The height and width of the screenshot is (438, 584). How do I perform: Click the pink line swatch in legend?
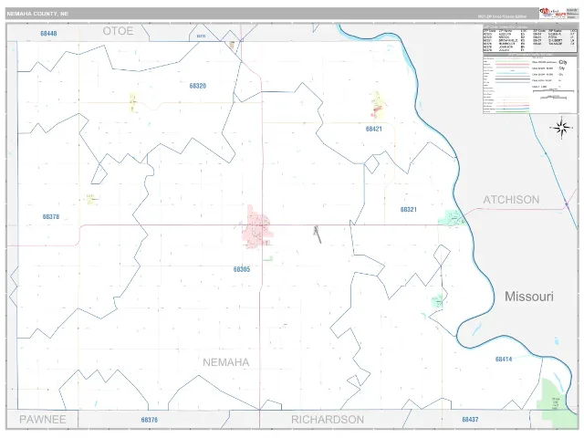(512, 65)
